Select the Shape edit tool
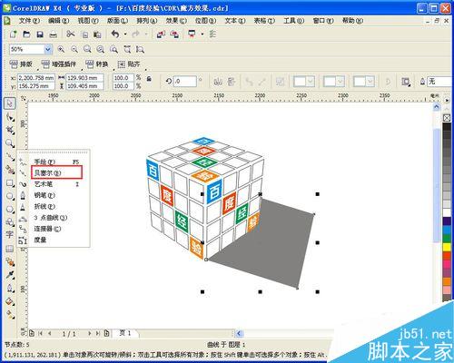454x363 pixels. (10, 117)
